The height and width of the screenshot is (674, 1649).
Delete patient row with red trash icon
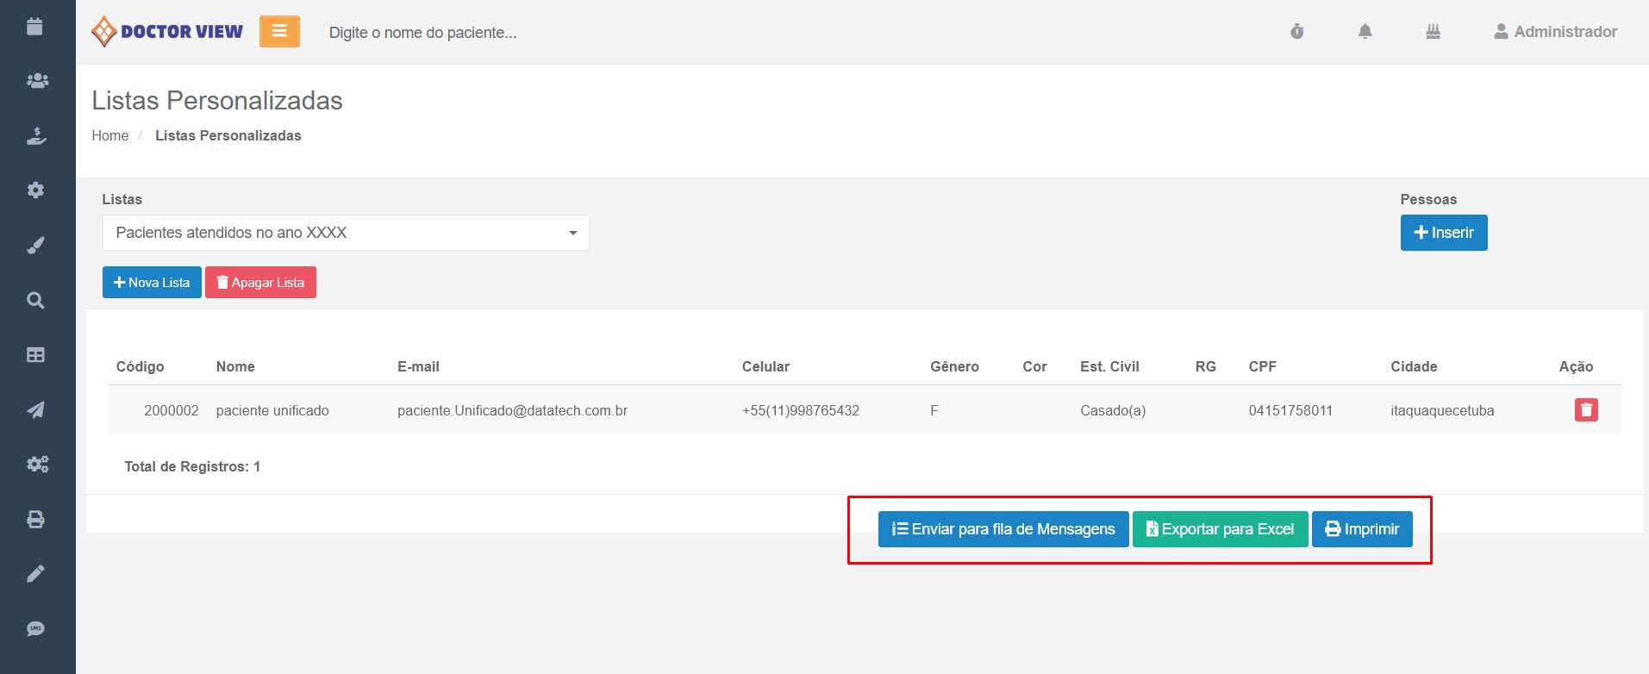tap(1585, 410)
